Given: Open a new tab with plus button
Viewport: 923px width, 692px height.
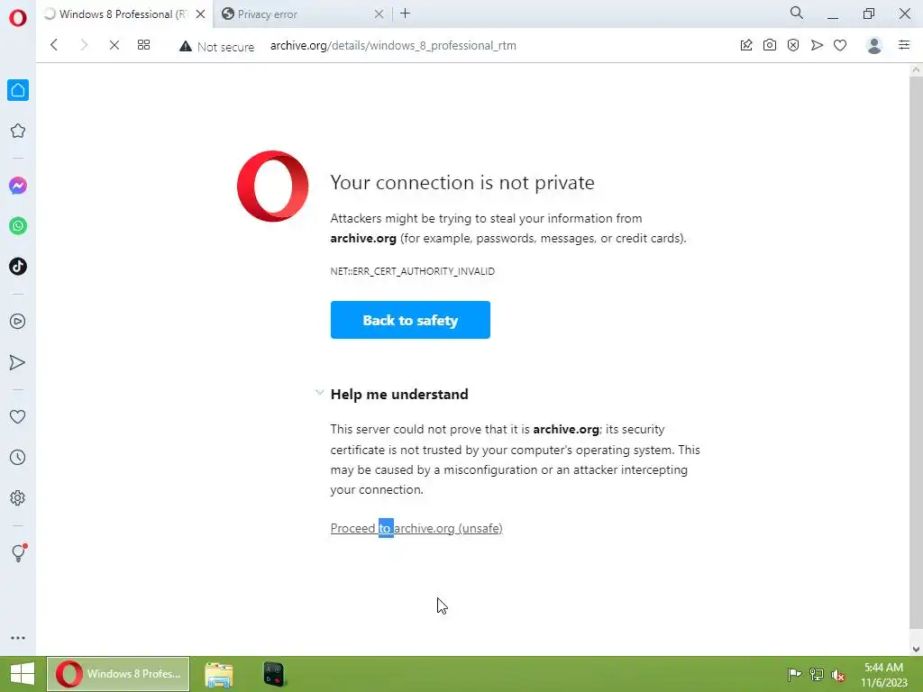Looking at the screenshot, I should pyautogui.click(x=405, y=14).
